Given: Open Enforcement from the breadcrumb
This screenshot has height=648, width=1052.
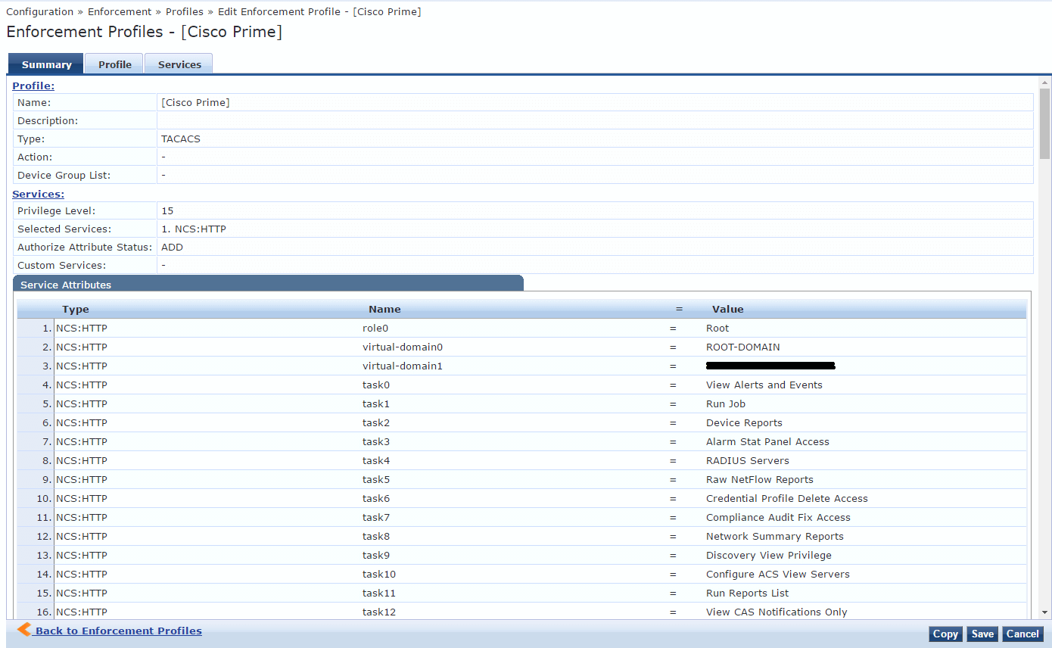Looking at the screenshot, I should tap(119, 11).
